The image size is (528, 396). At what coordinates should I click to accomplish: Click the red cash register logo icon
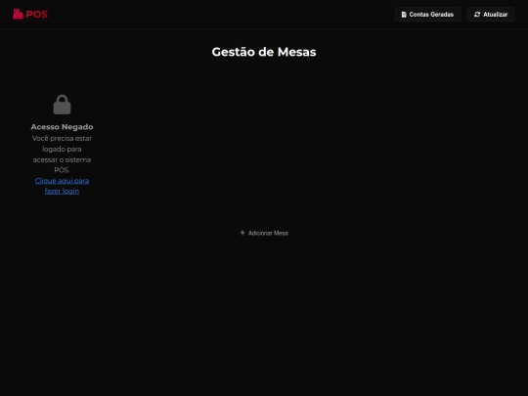pyautogui.click(x=18, y=14)
